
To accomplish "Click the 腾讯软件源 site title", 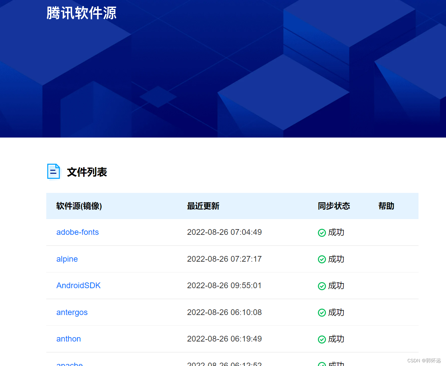I will [81, 13].
